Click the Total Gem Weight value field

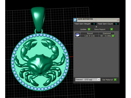point(94,24)
